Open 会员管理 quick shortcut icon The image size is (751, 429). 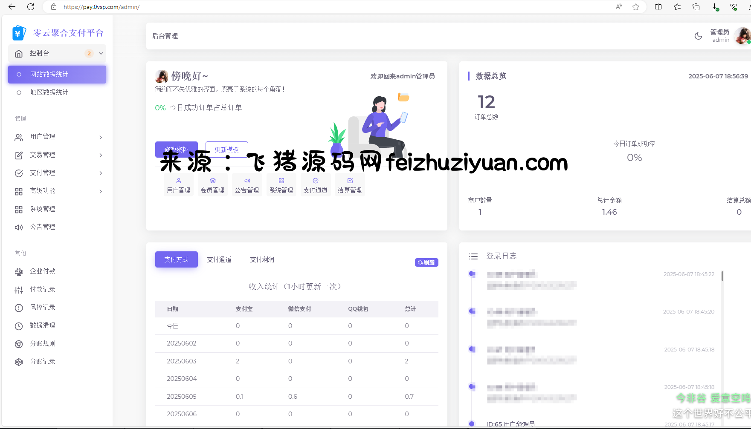[213, 181]
